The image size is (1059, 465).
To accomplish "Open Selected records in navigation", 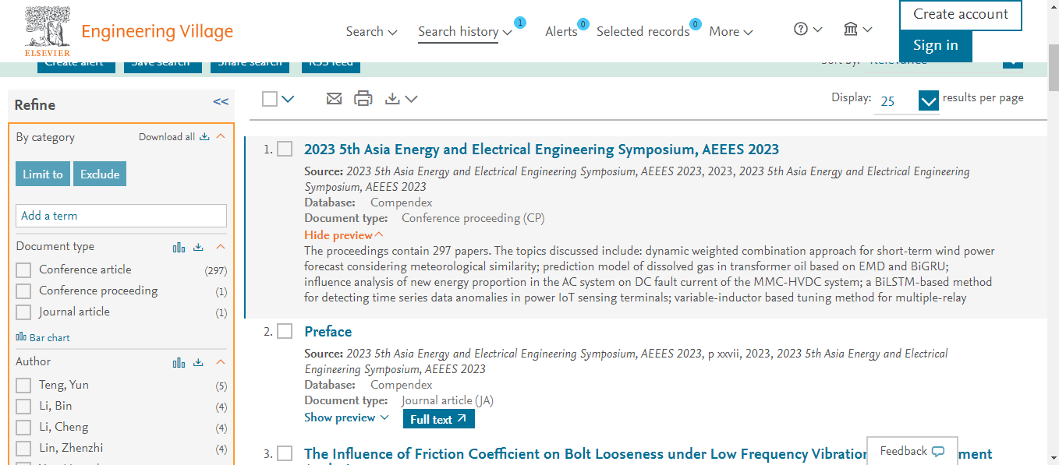I will click(643, 32).
